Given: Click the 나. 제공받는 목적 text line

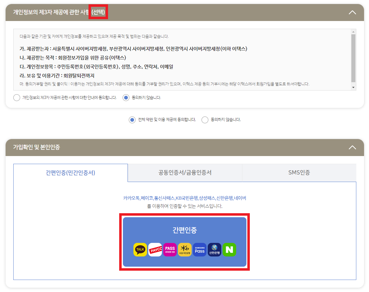Looking at the screenshot, I should coord(73,58).
